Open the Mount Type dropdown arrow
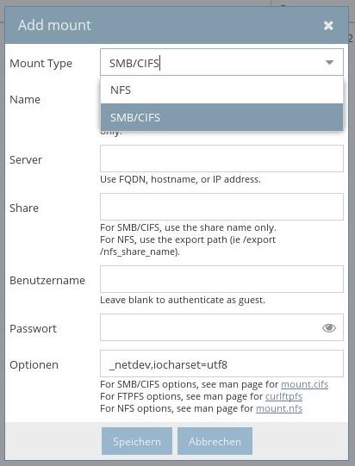Image resolution: width=355 pixels, height=466 pixels. coord(329,62)
